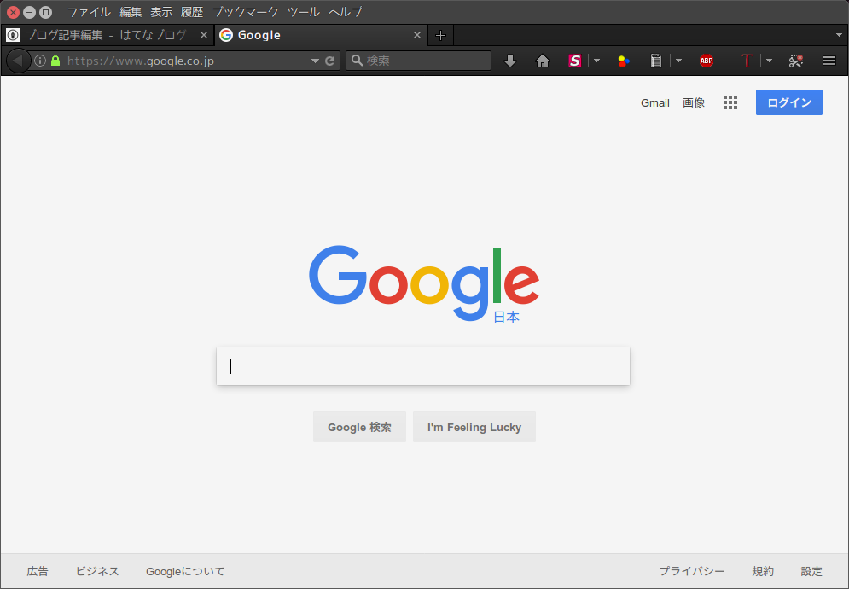Open a new tab with plus button
This screenshot has height=589, width=849.
click(441, 36)
